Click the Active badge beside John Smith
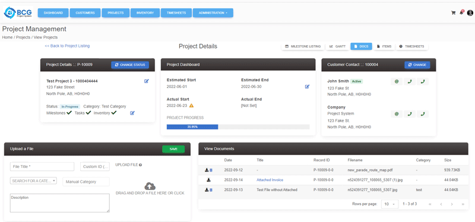Viewport: 475px width, 222px height. [x=357, y=81]
